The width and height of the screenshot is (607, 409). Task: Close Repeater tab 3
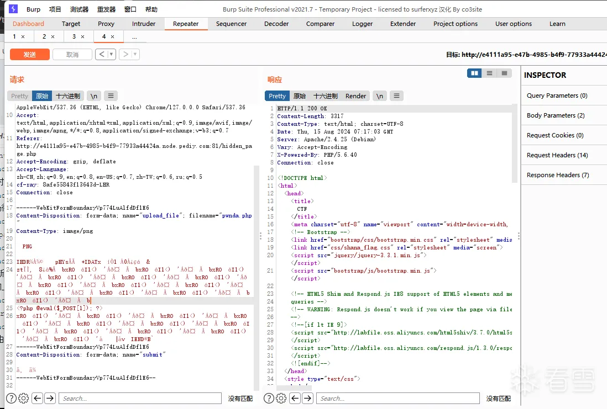[82, 37]
